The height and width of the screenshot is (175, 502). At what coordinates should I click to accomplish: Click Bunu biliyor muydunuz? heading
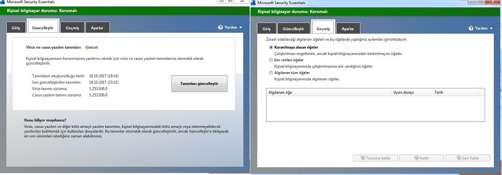(45, 120)
